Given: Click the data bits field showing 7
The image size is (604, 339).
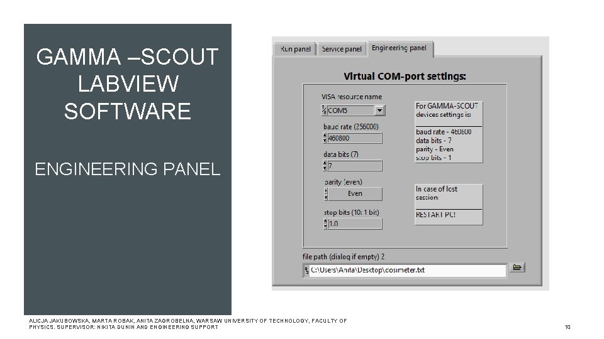Looking at the screenshot, I should click(x=355, y=166).
